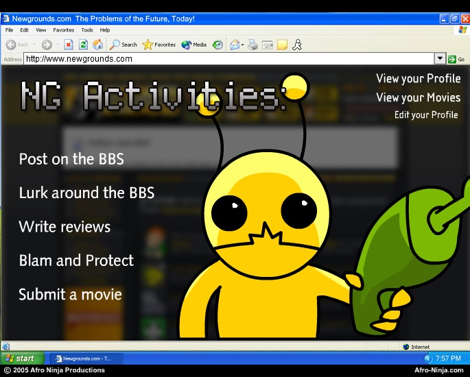Click View your Profile
The width and height of the screenshot is (470, 377).
tap(419, 78)
